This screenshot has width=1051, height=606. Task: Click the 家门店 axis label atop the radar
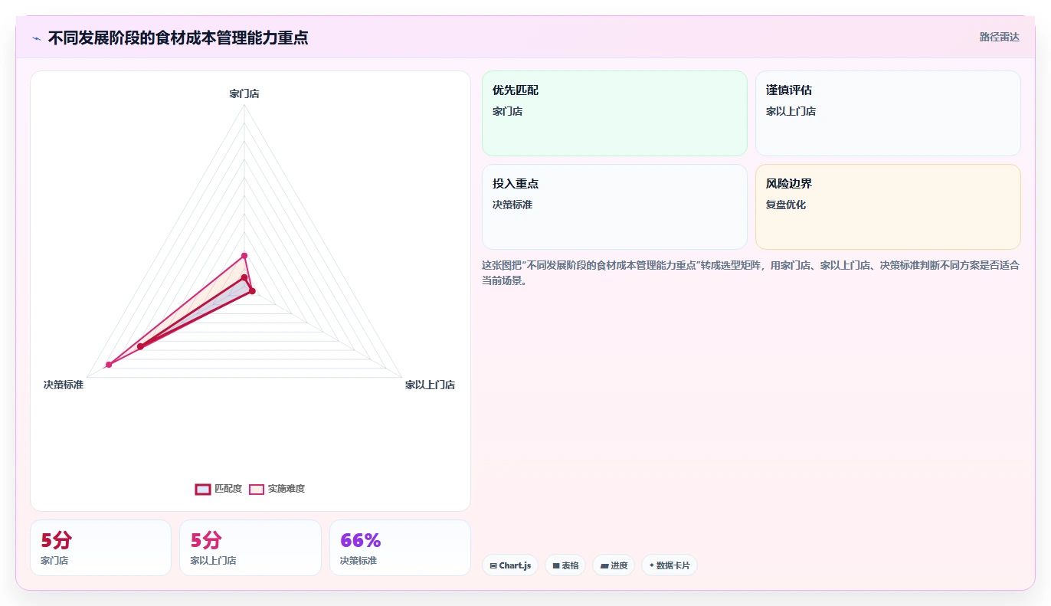(244, 93)
